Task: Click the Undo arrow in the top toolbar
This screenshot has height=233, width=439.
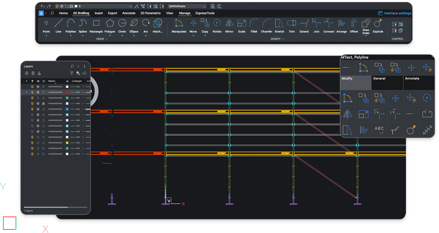Action: (x=43, y=6)
